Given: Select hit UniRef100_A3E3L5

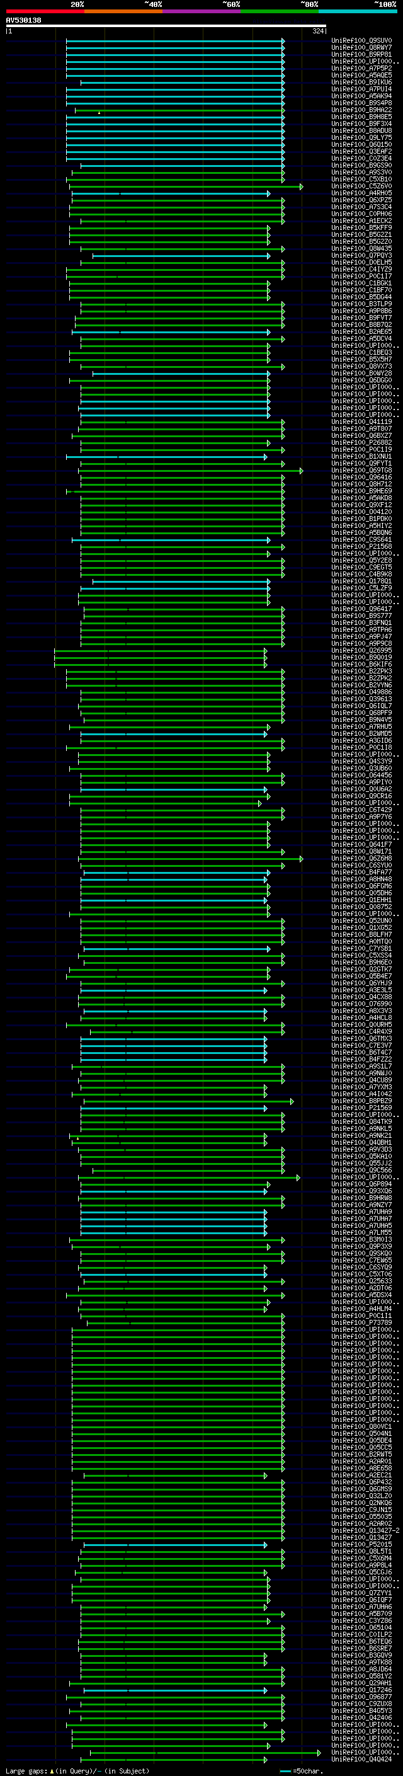Looking at the screenshot, I should click(x=361, y=990).
